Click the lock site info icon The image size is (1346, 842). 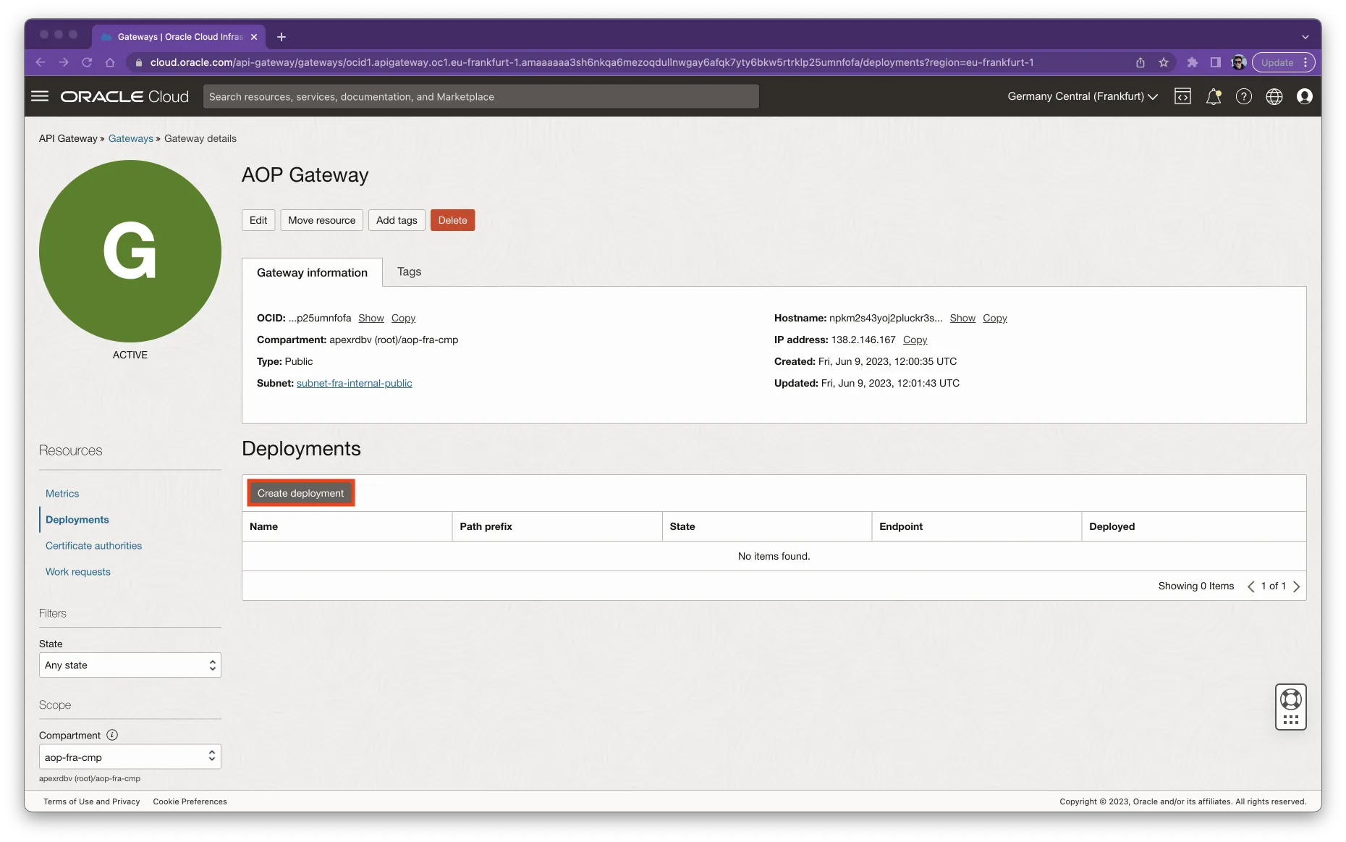pos(139,62)
